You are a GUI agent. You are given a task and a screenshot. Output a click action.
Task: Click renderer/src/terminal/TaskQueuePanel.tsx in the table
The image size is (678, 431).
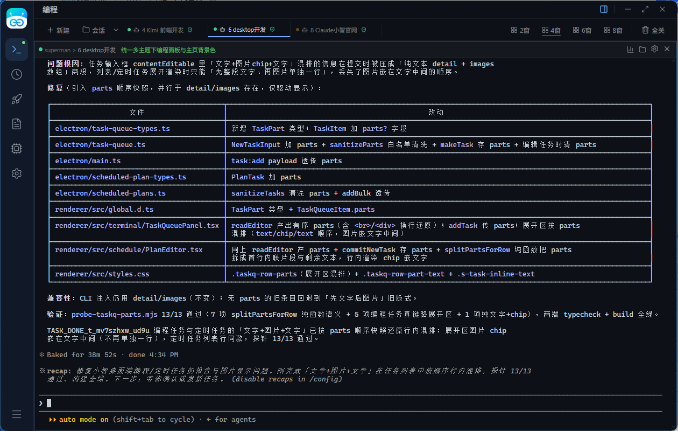pyautogui.click(x=137, y=226)
